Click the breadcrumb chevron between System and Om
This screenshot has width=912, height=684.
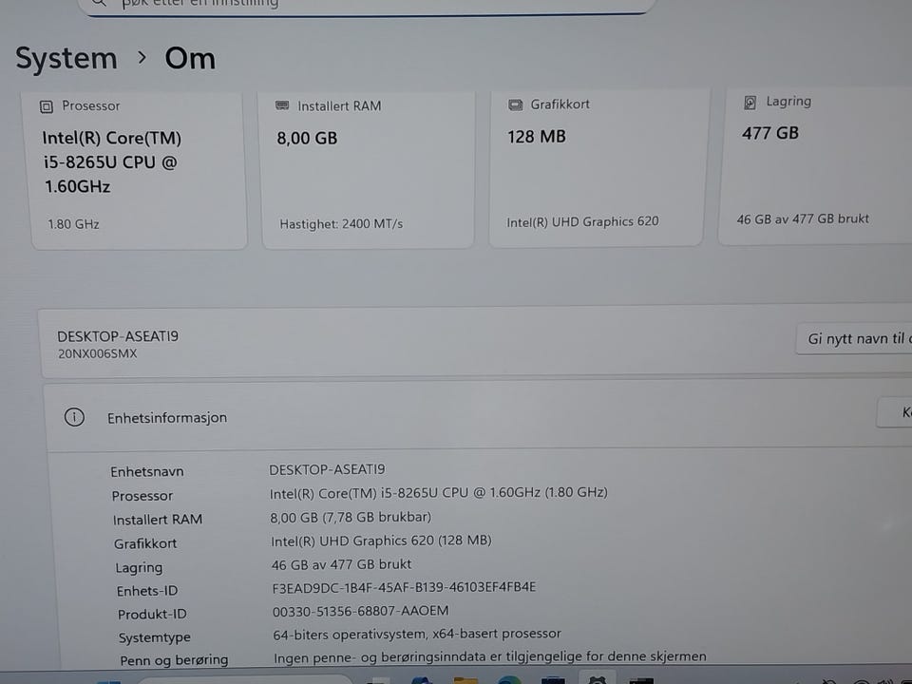[x=142, y=58]
